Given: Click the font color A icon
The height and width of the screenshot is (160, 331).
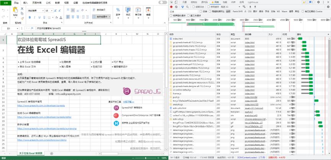Looking at the screenshot, I should 61,17.
